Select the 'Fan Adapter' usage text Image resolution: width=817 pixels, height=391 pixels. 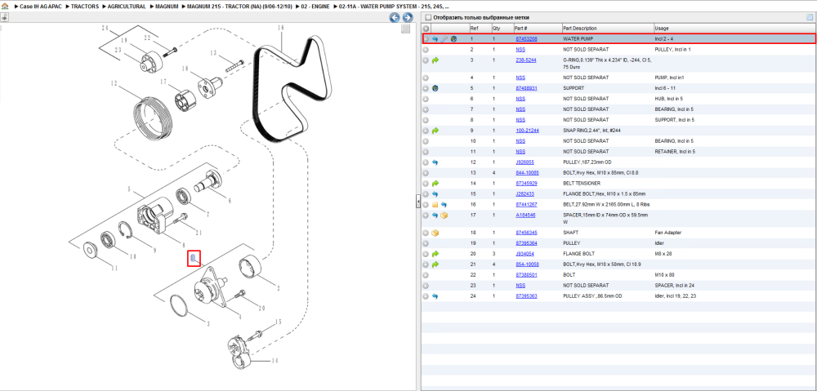click(x=667, y=233)
